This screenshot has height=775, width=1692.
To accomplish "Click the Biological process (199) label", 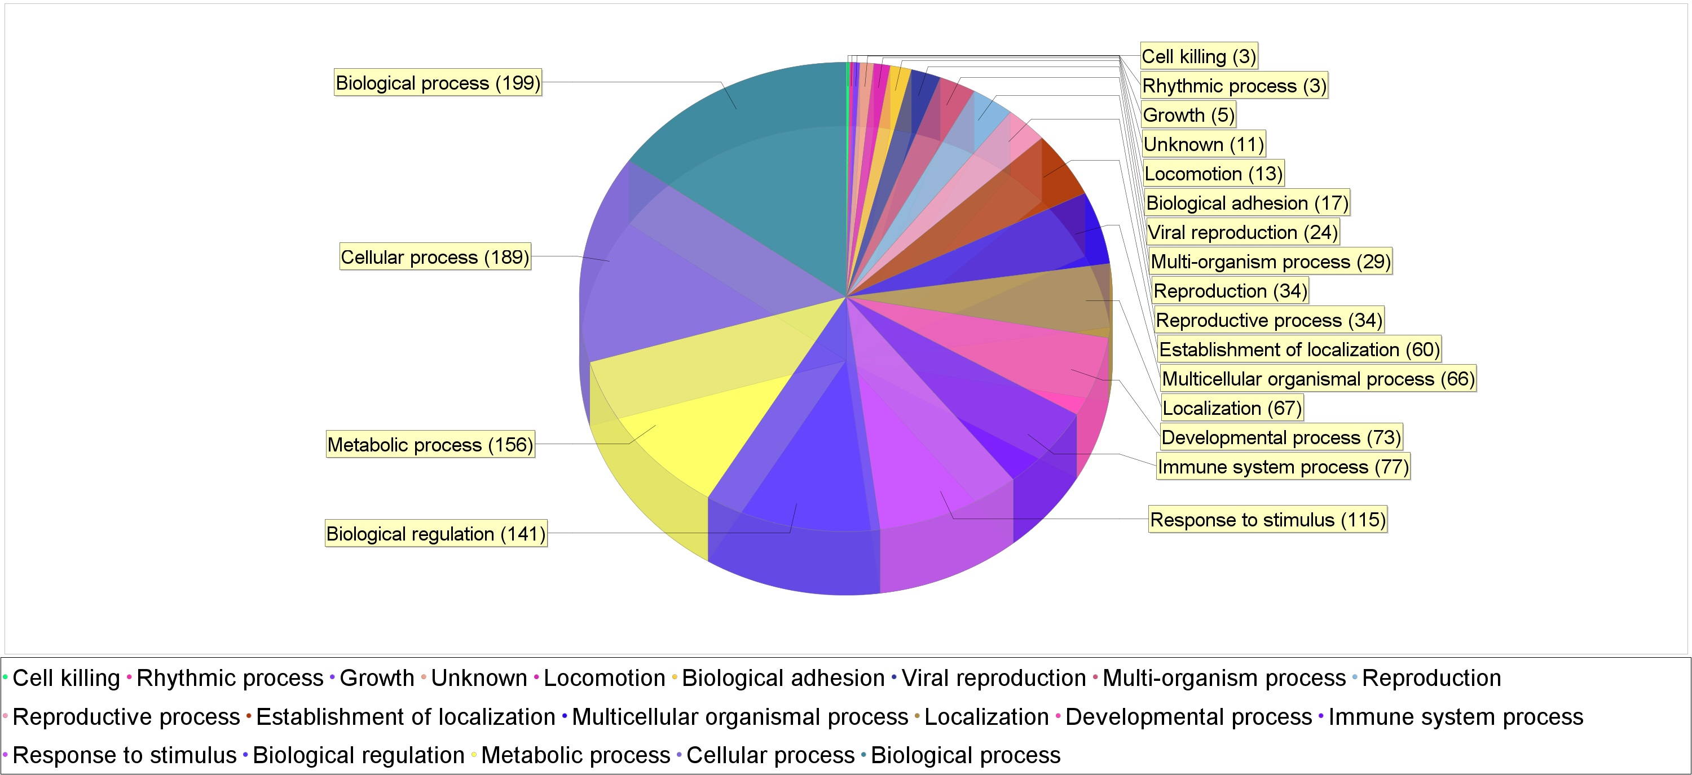I will (x=438, y=83).
